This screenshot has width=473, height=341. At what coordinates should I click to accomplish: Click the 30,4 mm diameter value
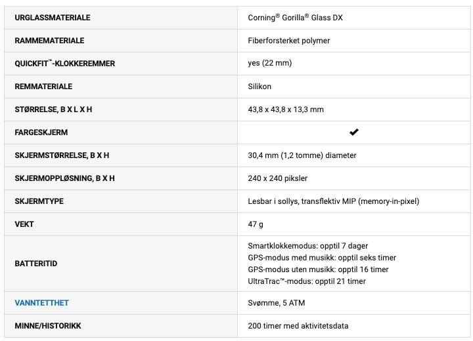pyautogui.click(x=302, y=155)
